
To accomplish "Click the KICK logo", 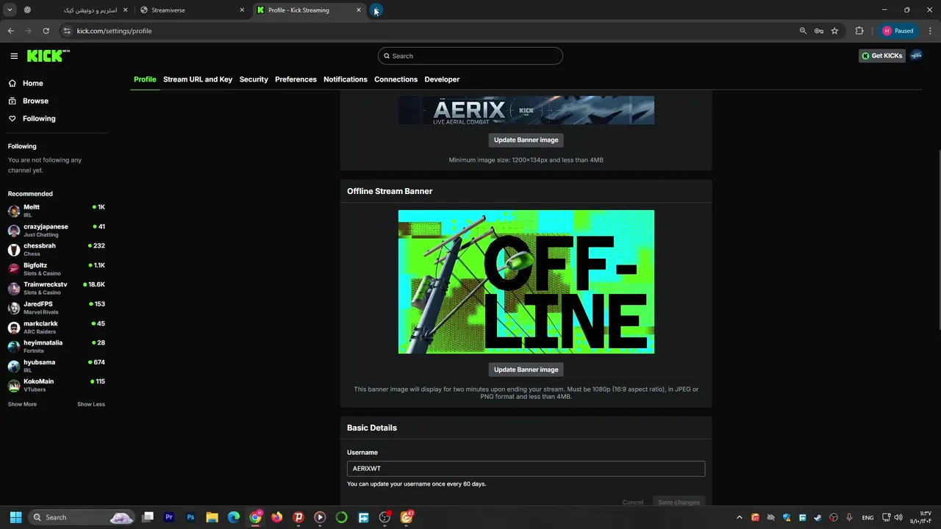I will 48,56.
